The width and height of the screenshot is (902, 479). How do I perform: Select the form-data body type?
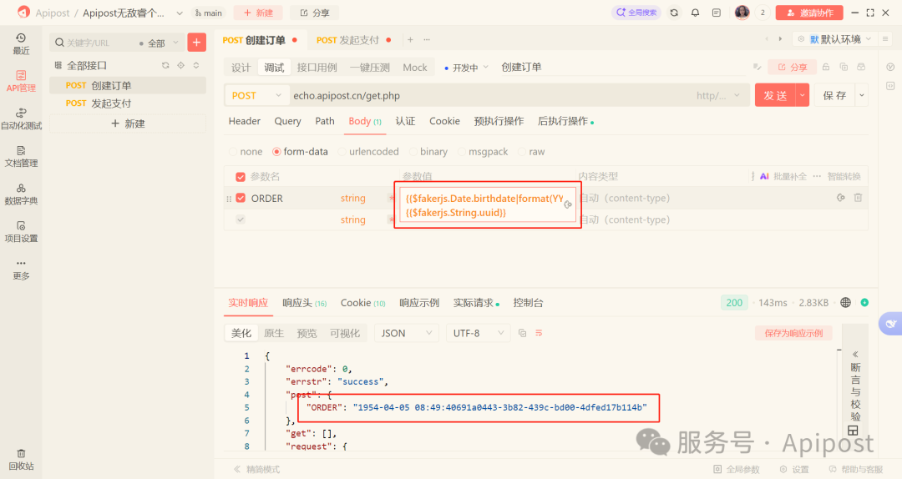(x=300, y=152)
